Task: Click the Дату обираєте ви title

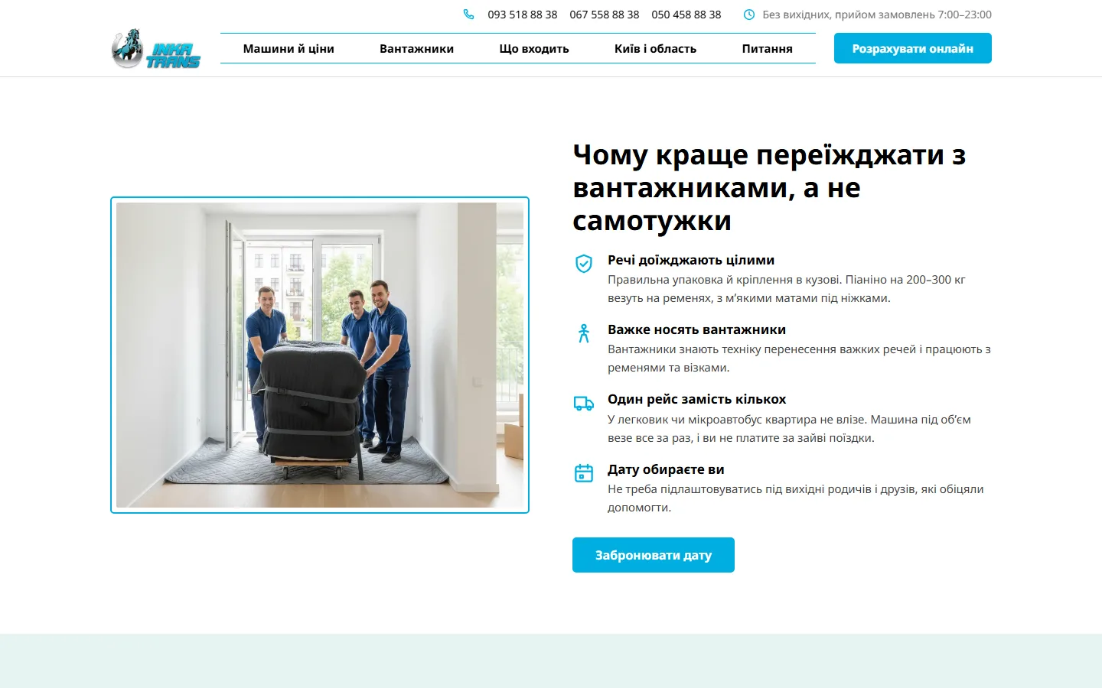Action: 666,469
